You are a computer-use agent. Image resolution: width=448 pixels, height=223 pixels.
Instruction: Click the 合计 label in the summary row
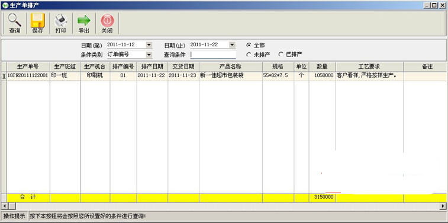click(28, 197)
